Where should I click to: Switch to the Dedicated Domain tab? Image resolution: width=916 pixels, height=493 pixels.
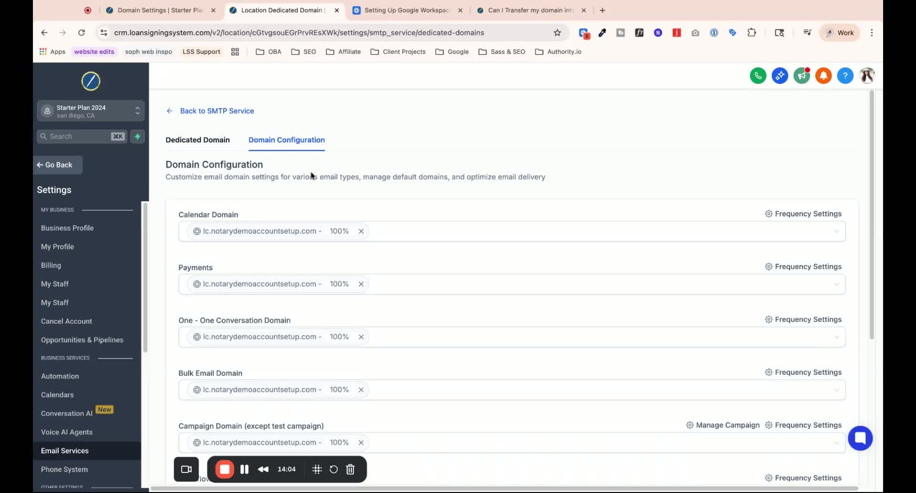click(x=198, y=140)
